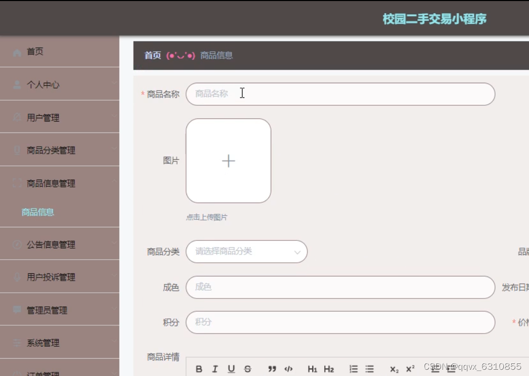Click the 校园二手交易小程序 header title
This screenshot has height=376, width=529.
coord(435,19)
